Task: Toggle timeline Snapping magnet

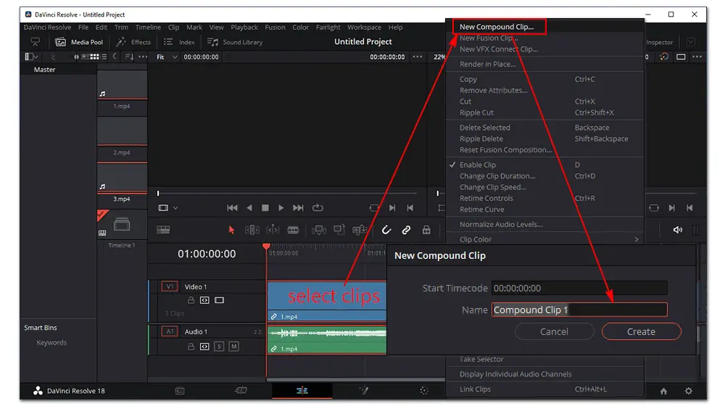Action: click(x=386, y=230)
